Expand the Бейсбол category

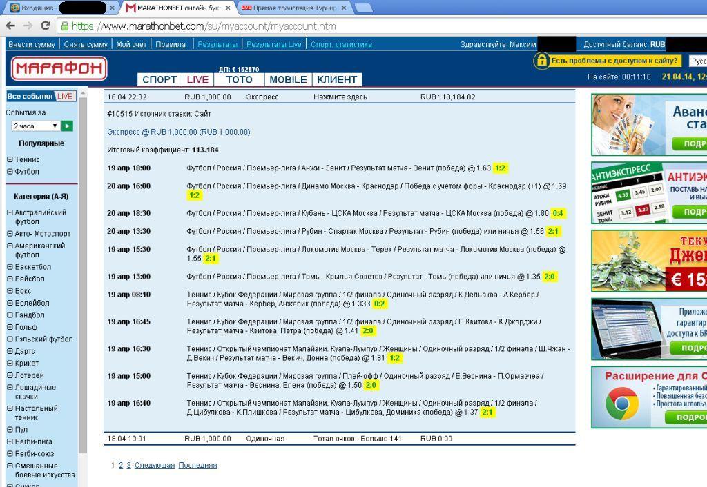click(10, 279)
